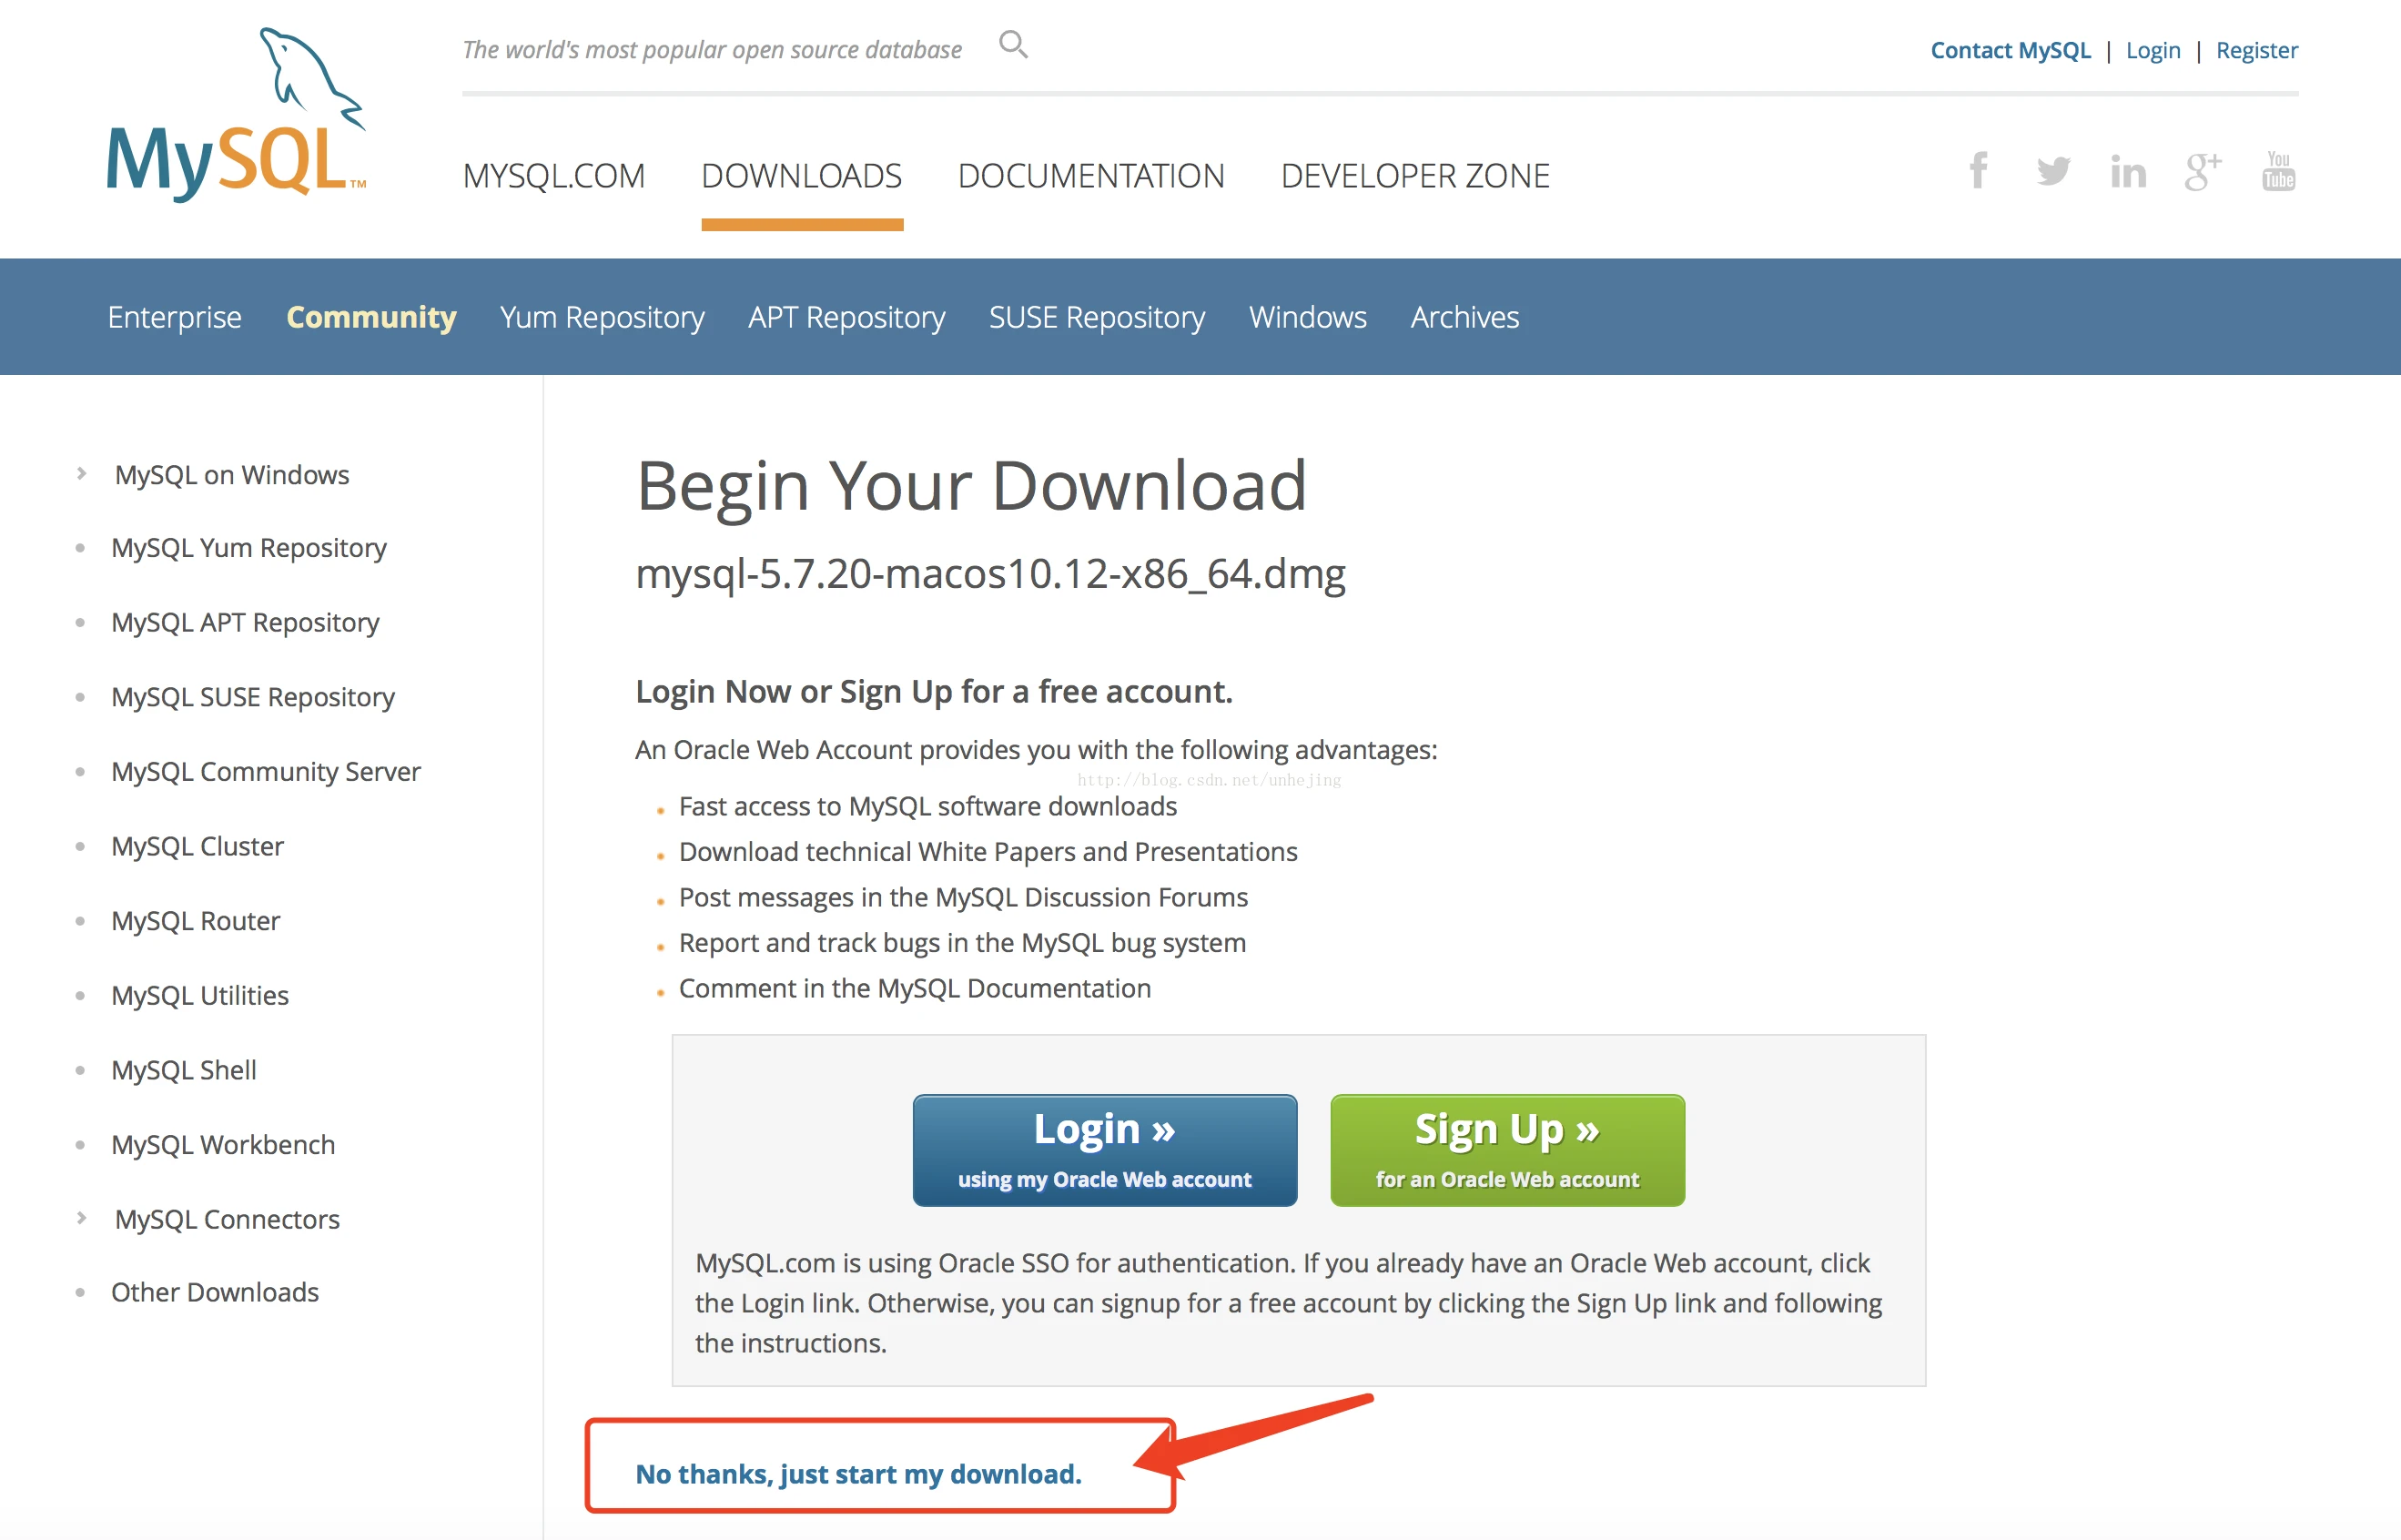Open MySQL Community Server sidebar link
Image resolution: width=2401 pixels, height=1540 pixels.
(266, 771)
